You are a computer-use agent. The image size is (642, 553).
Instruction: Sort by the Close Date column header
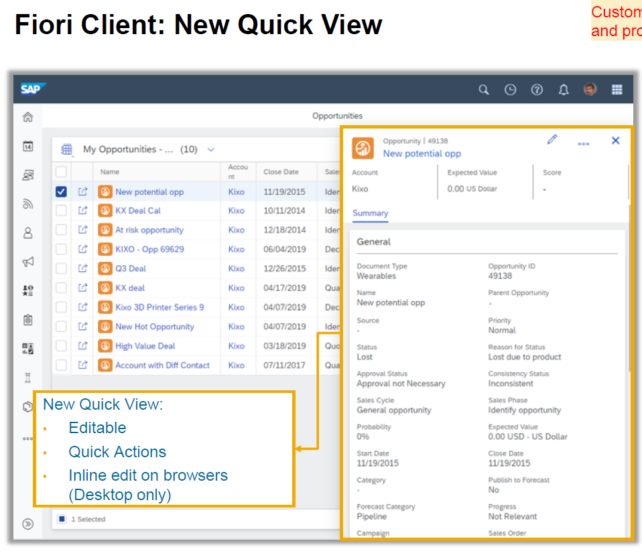(x=281, y=172)
